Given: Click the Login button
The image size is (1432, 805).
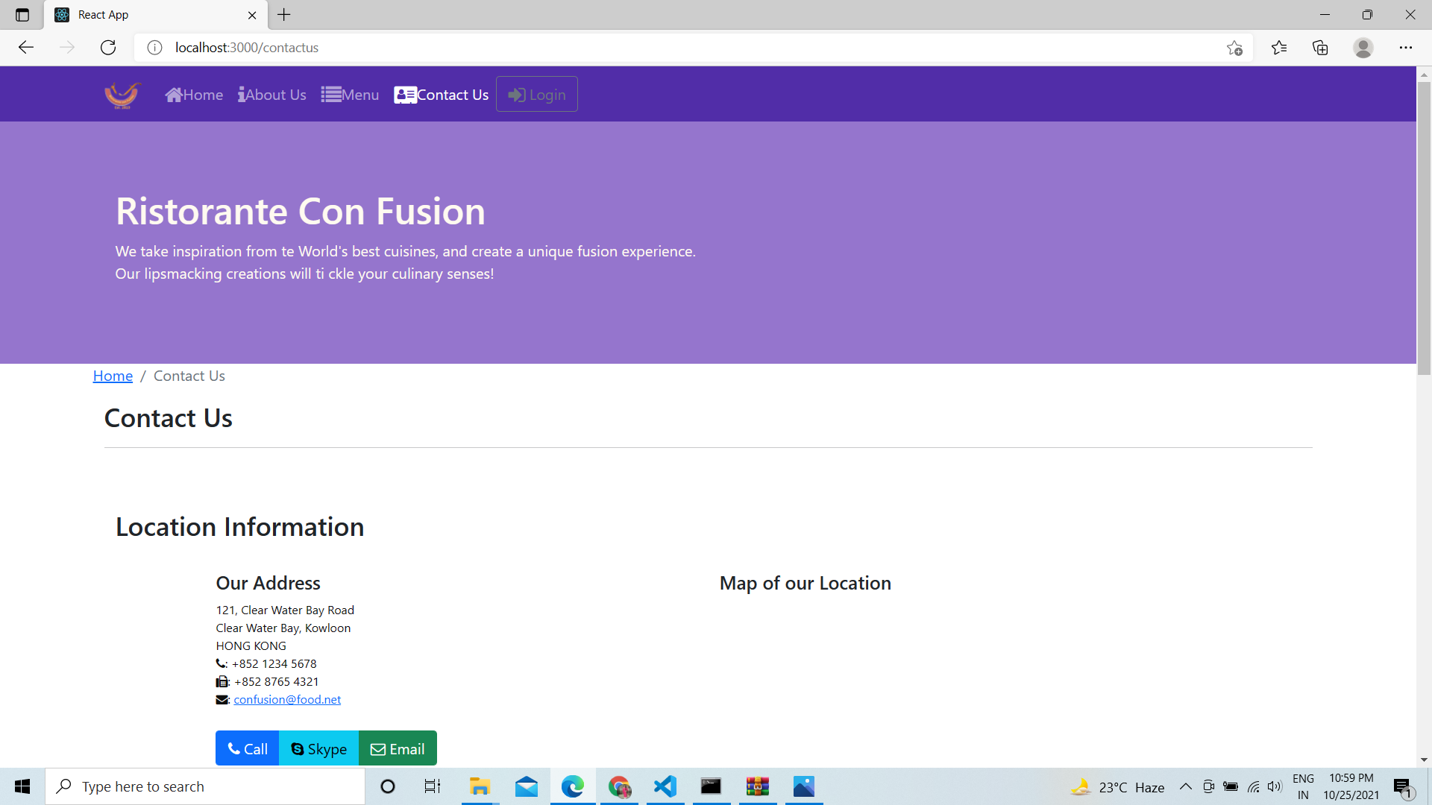Looking at the screenshot, I should (537, 95).
